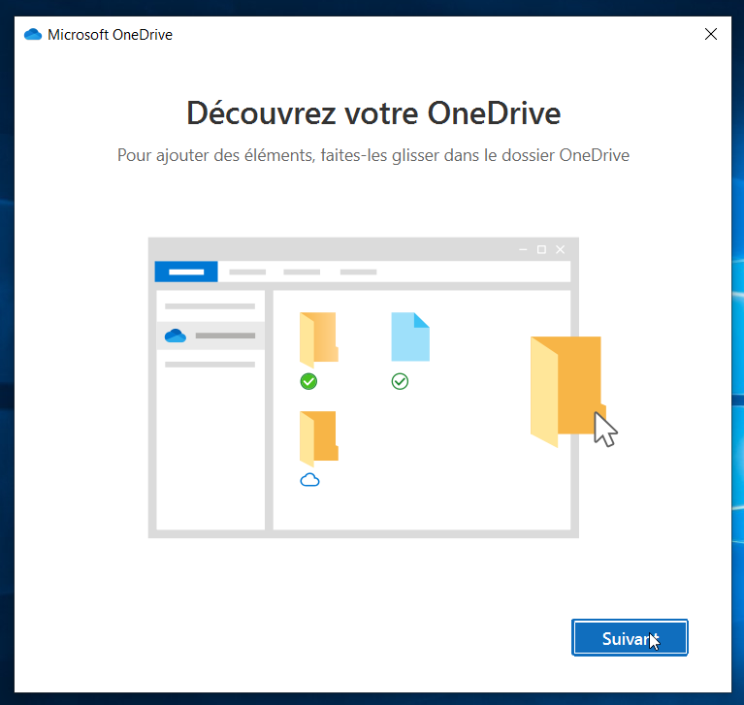744x705 pixels.
Task: Click the OneDrive cloud logo in title bar
Action: (x=33, y=35)
